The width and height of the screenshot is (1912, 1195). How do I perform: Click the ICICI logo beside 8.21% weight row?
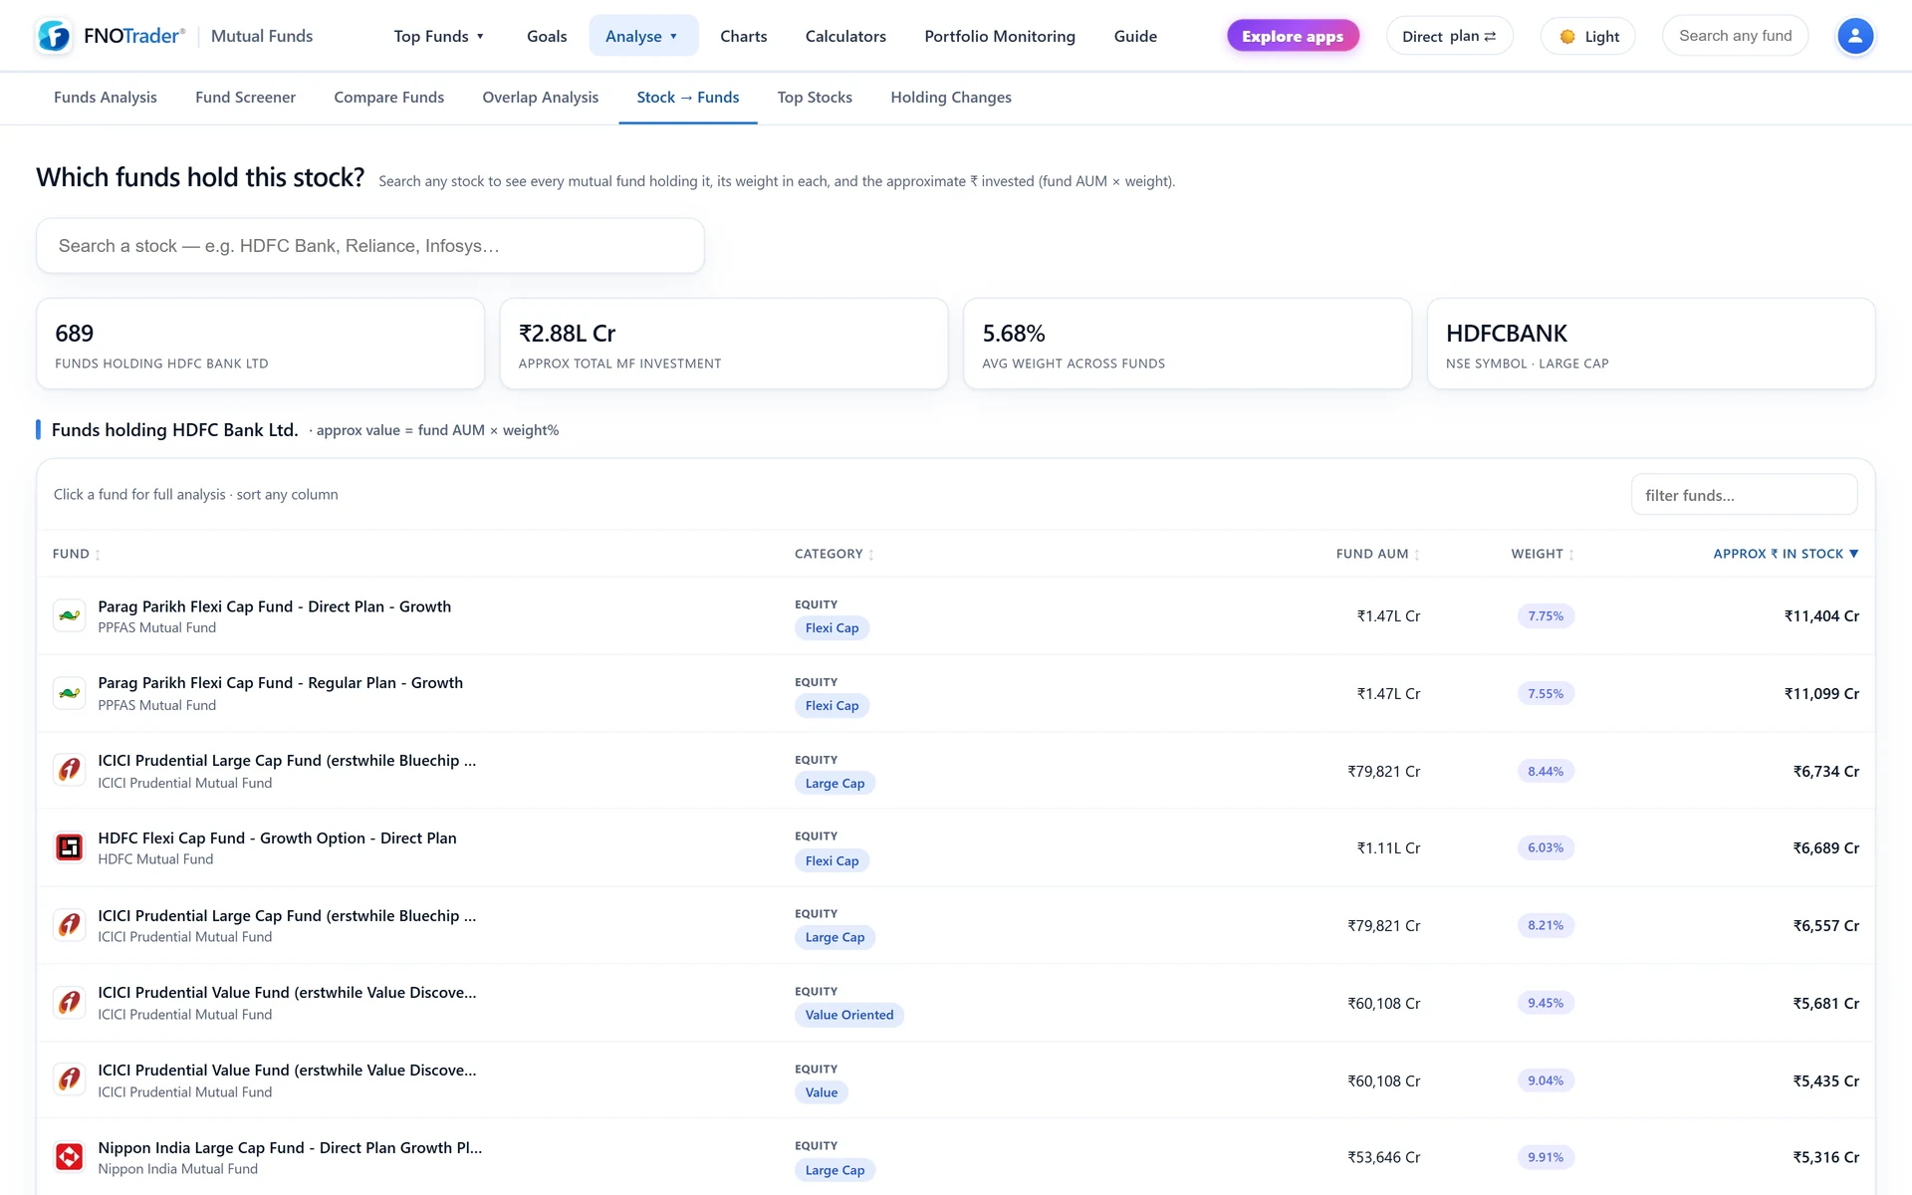click(69, 925)
